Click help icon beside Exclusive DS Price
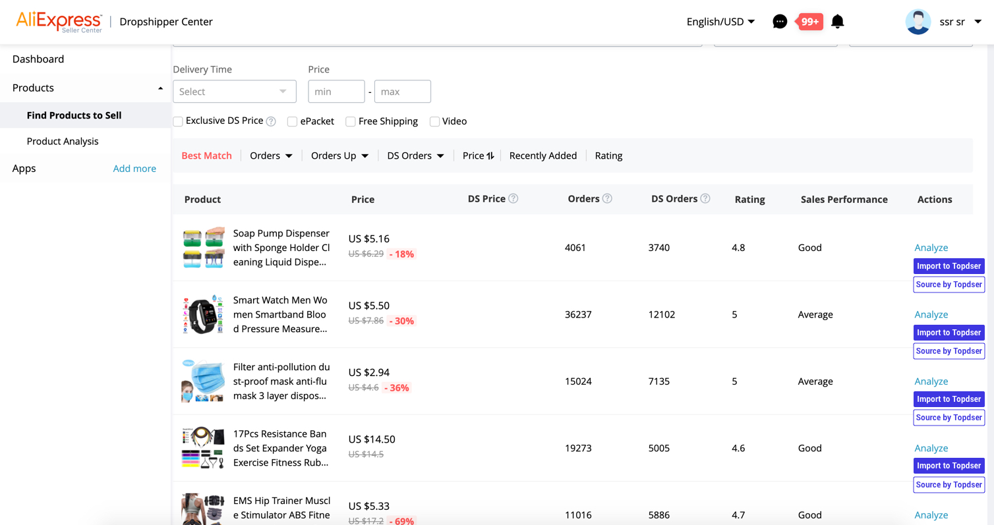This screenshot has height=525, width=994. pos(272,121)
